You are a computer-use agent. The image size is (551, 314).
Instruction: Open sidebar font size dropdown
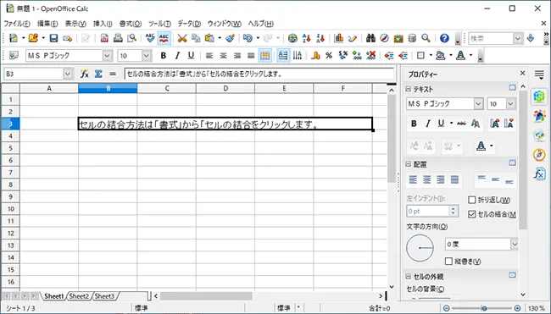pyautogui.click(x=510, y=103)
